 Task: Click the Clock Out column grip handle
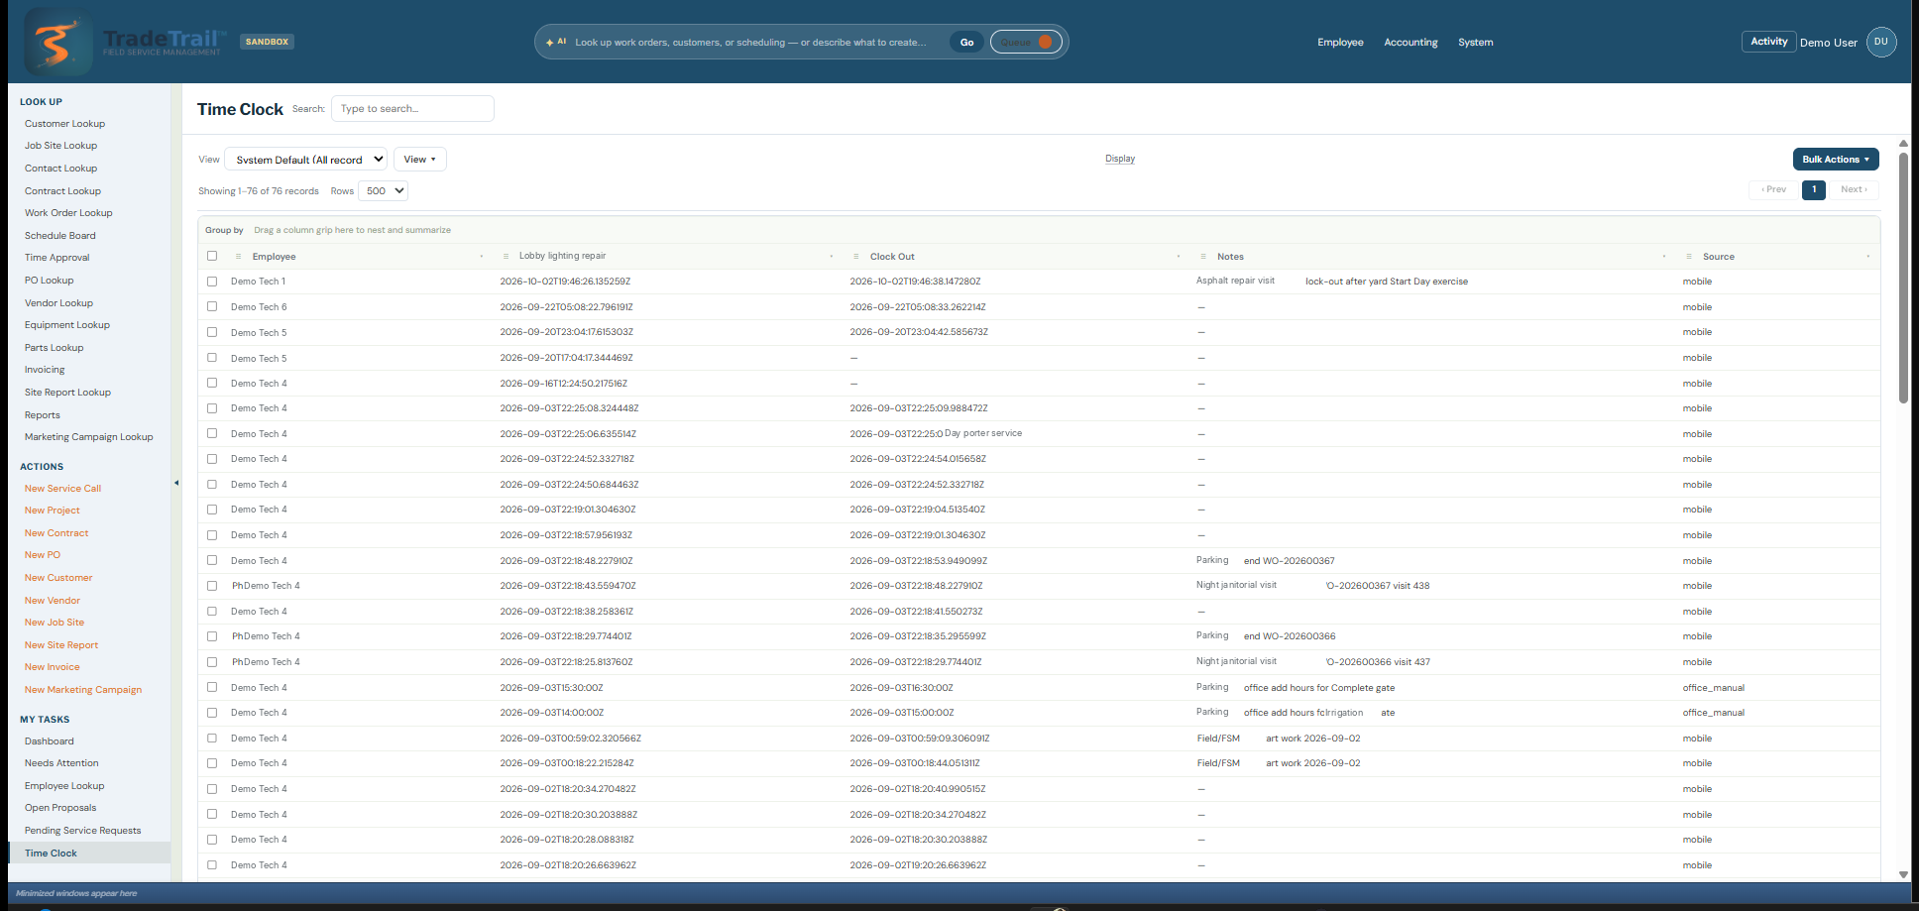pyautogui.click(x=856, y=257)
